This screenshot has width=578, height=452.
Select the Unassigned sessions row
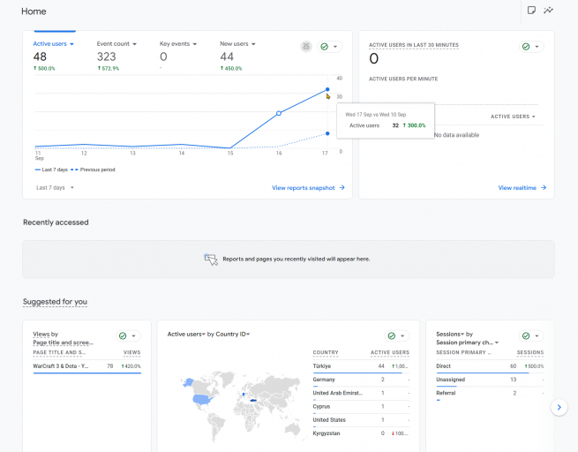(490, 380)
